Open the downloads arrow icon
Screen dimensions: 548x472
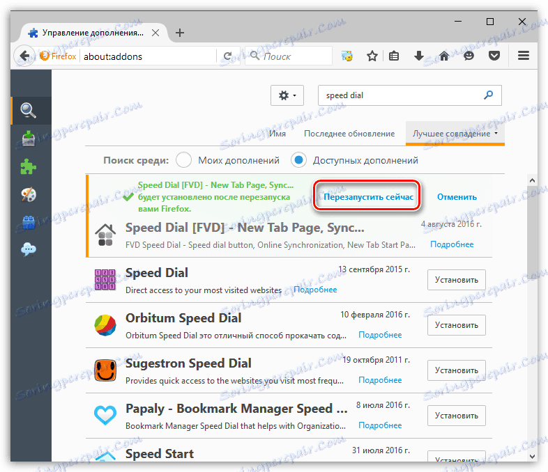tap(419, 56)
